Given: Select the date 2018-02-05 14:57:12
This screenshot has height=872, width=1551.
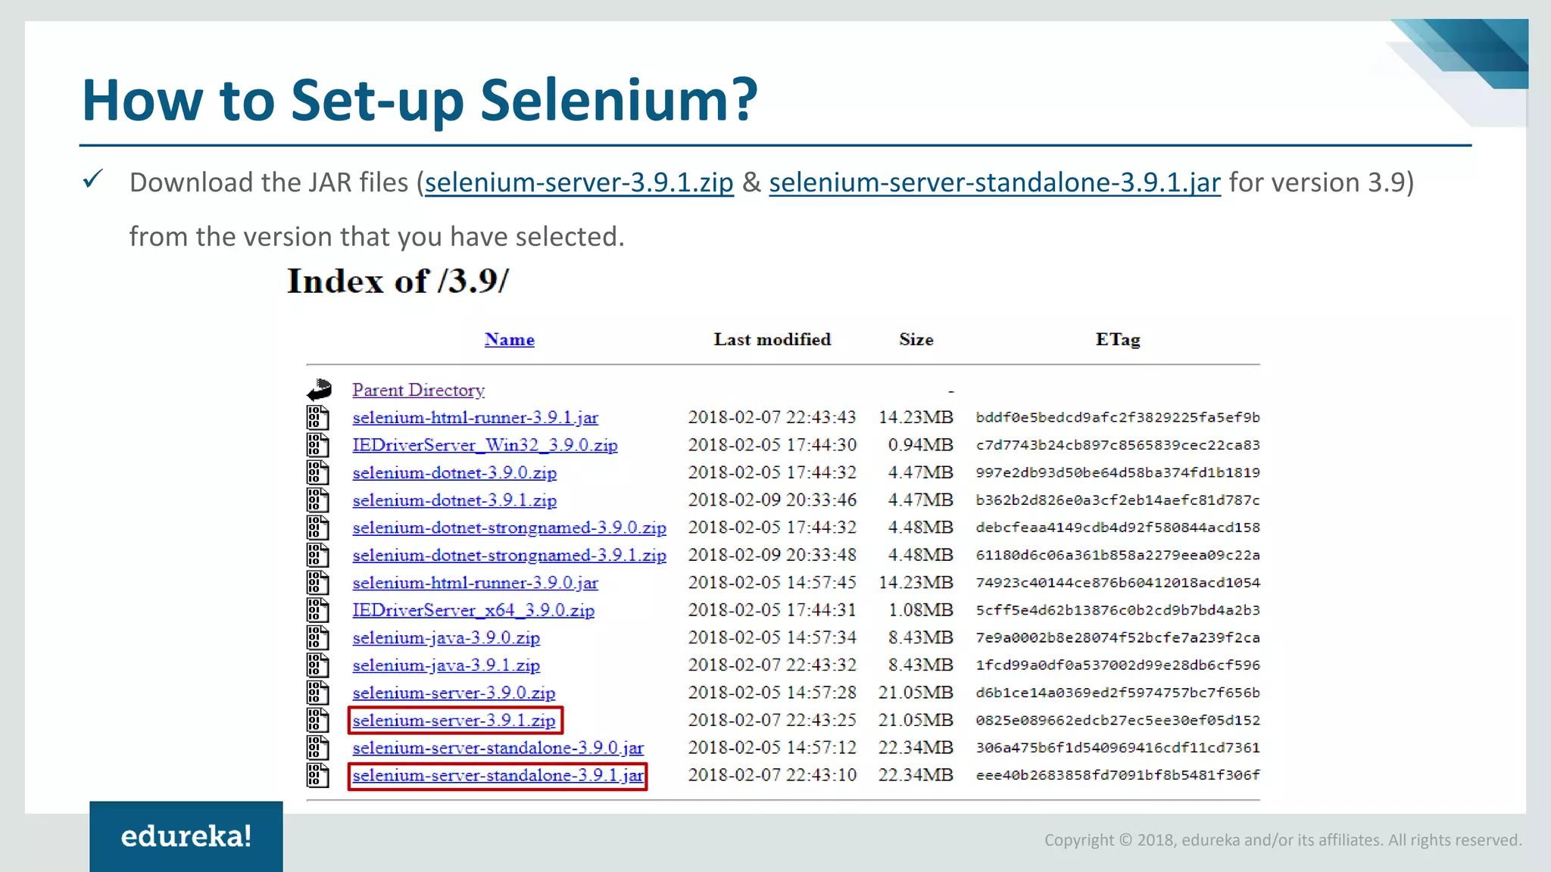Looking at the screenshot, I should (x=772, y=748).
